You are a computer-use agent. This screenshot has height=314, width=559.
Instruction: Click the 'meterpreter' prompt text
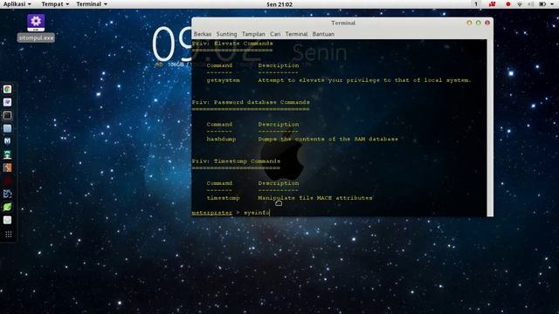click(x=211, y=213)
